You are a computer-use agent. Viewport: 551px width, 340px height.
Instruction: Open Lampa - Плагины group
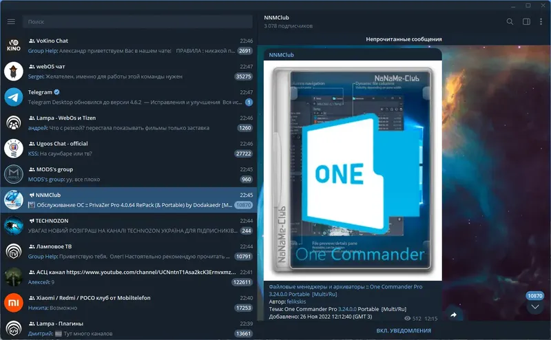click(129, 328)
